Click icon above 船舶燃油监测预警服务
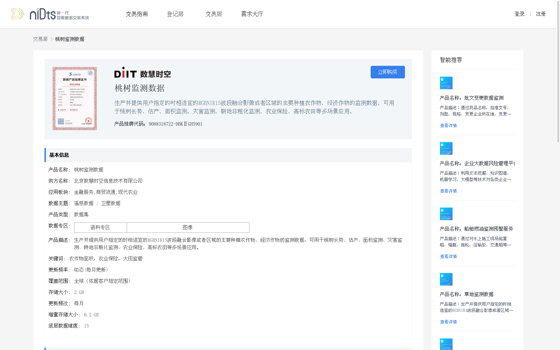 446,214
